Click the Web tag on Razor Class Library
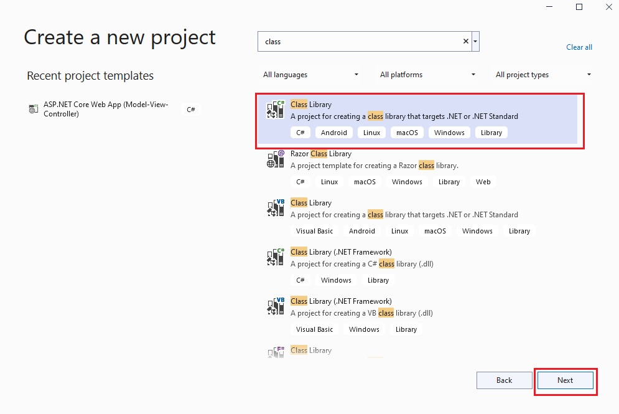The height and width of the screenshot is (414, 619). (483, 182)
